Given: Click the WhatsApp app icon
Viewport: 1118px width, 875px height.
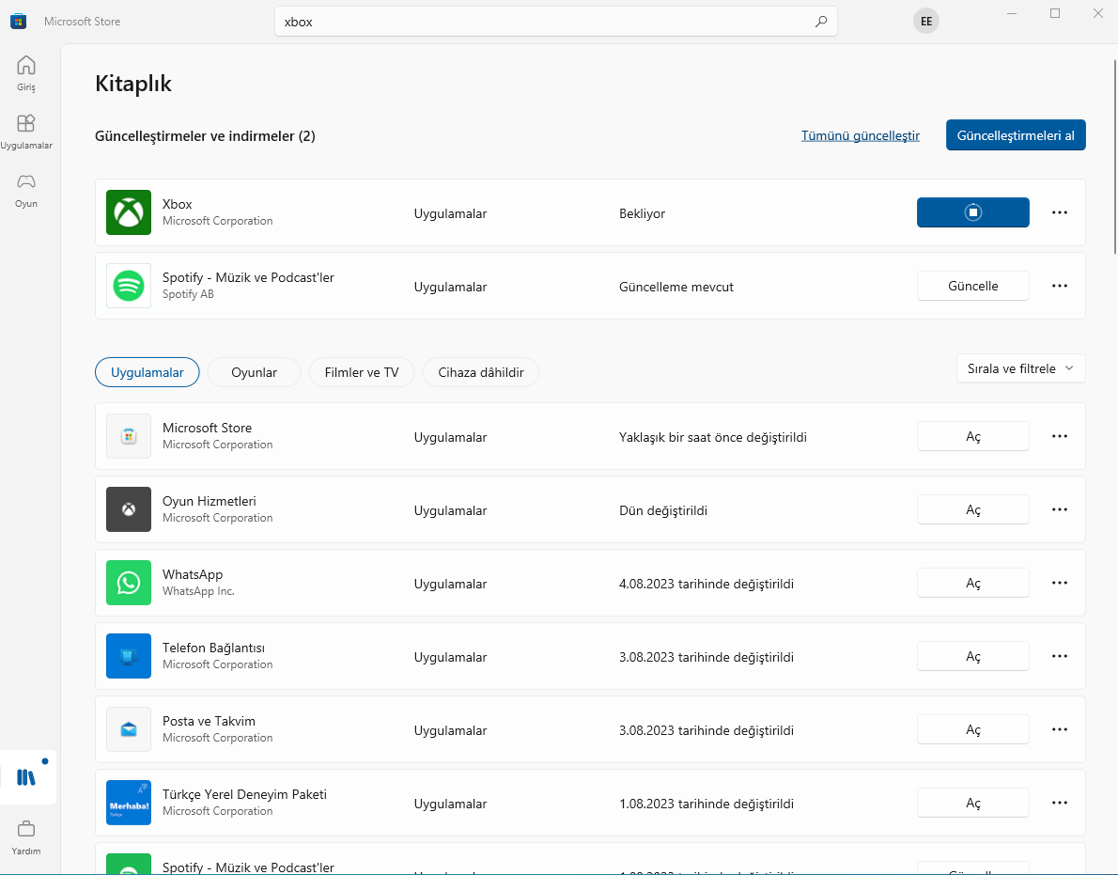Looking at the screenshot, I should coord(129,583).
